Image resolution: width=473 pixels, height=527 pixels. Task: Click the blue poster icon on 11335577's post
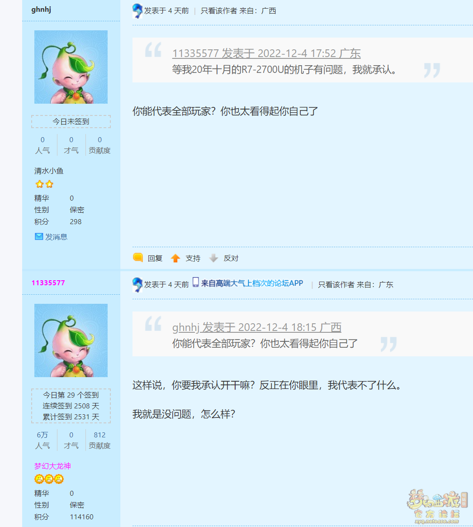(137, 285)
